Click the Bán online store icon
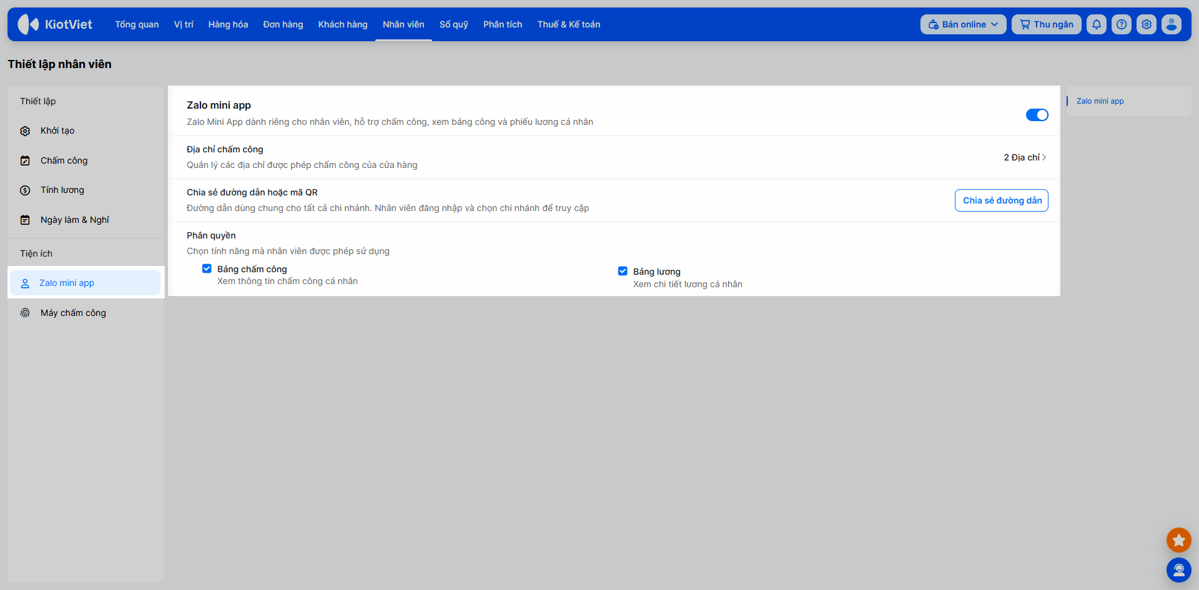 coord(934,24)
